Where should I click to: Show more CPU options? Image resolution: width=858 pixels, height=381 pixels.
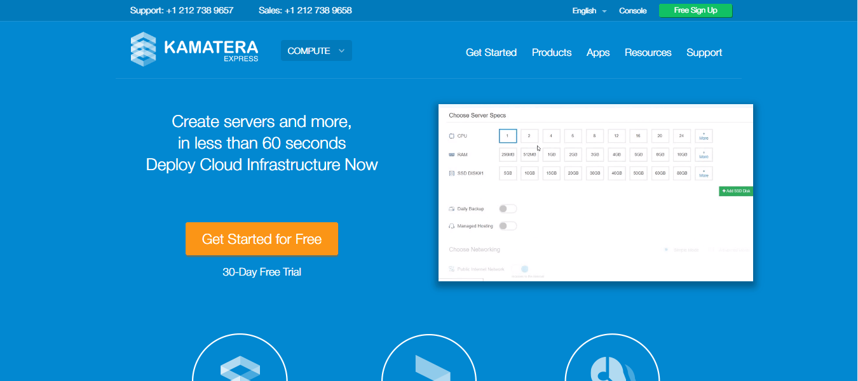(x=704, y=136)
